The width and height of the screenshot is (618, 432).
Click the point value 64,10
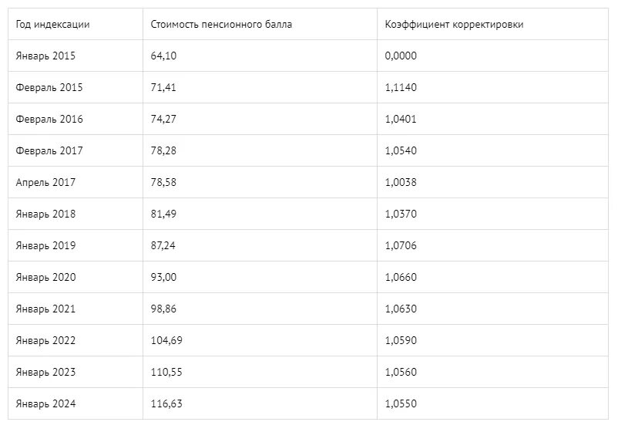click(164, 56)
